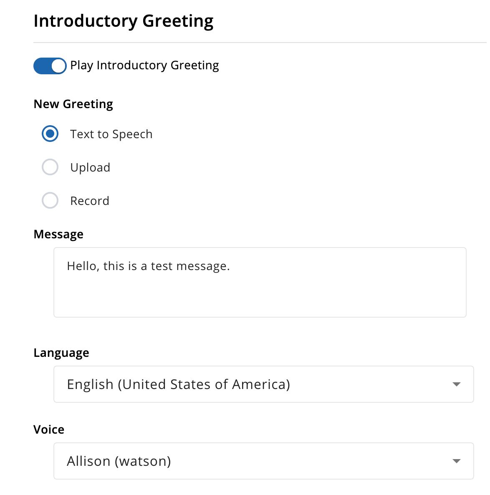Toggle the Play Introductory Greeting switch
The width and height of the screenshot is (490, 495).
tap(50, 66)
